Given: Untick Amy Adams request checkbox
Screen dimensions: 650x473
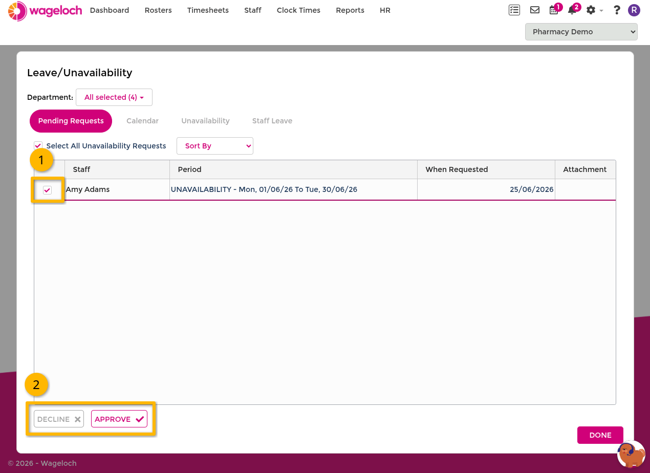Looking at the screenshot, I should tap(48, 190).
